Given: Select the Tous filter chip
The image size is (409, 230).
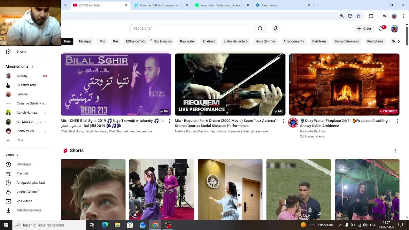Looking at the screenshot, I should coord(67,41).
